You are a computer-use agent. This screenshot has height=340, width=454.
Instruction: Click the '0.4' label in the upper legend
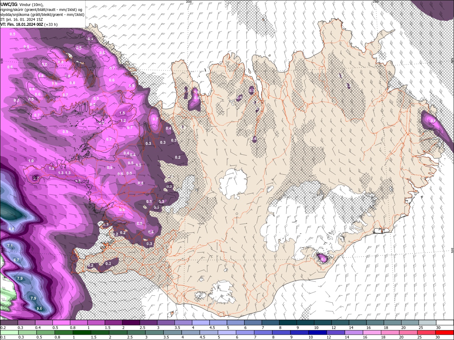pos(38,328)
